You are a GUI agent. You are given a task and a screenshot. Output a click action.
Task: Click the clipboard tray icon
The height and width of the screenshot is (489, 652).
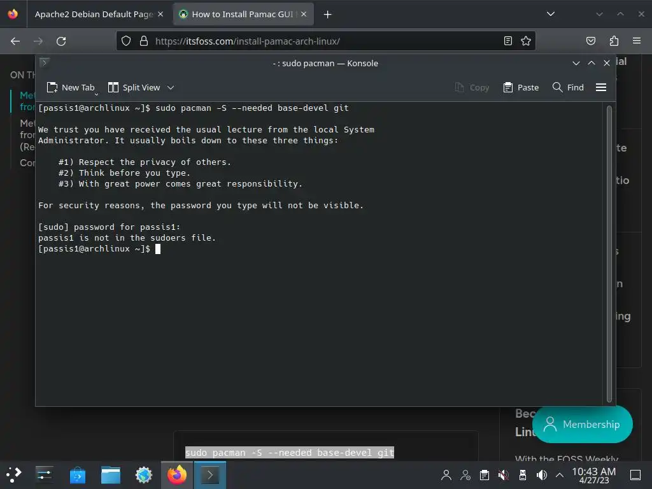click(x=484, y=475)
